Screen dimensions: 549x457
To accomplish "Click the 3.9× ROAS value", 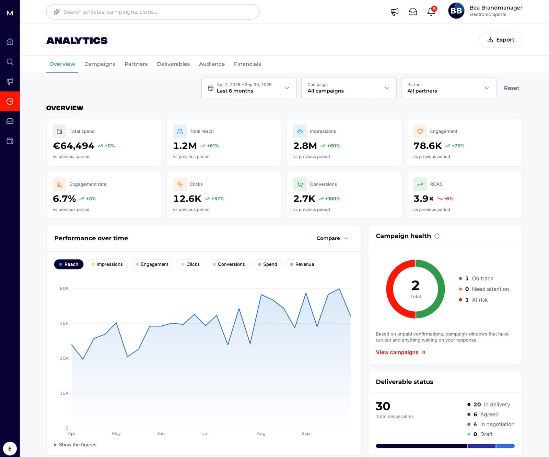I will (423, 199).
